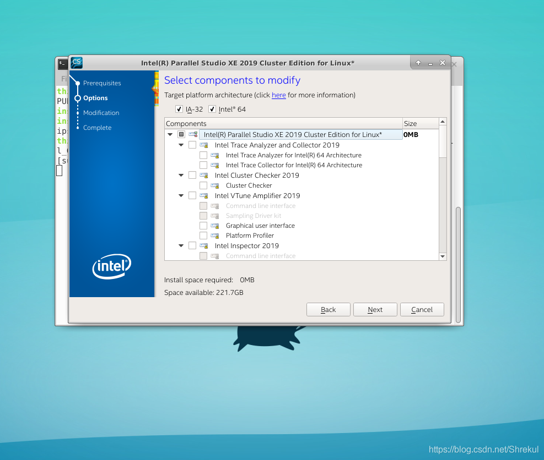Viewport: 544px width, 460px height.
Task: Click the Back button
Action: pos(328,310)
